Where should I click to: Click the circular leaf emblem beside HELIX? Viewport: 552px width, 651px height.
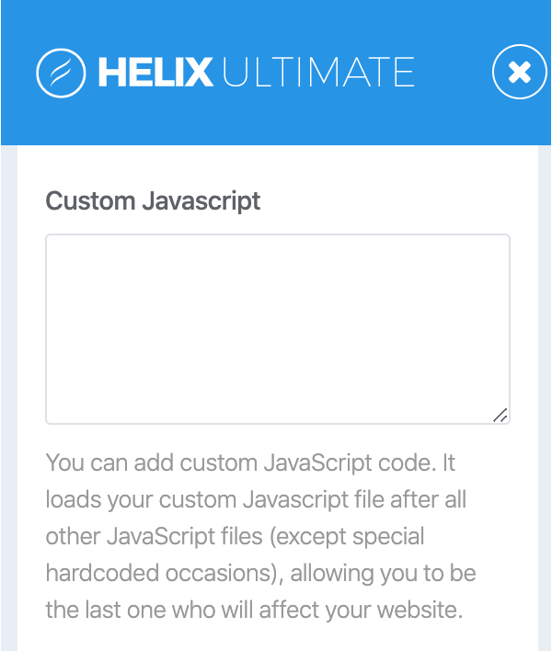pos(61,73)
